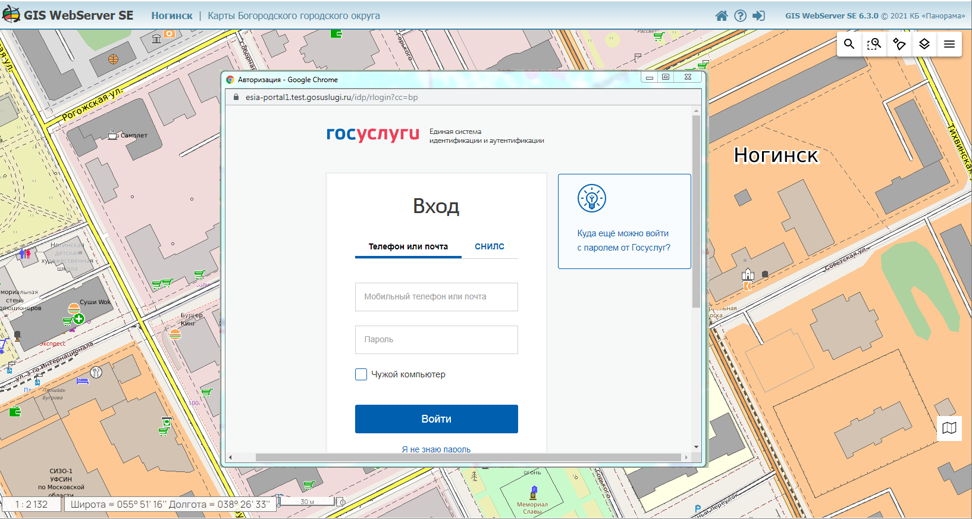972x519 pixels.
Task: Maximize the Авторизация popup window
Action: (x=666, y=77)
